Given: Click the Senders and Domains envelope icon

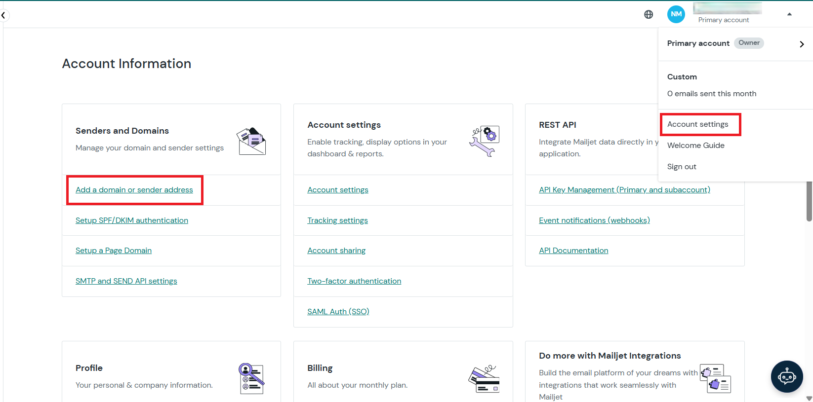Looking at the screenshot, I should click(x=251, y=141).
